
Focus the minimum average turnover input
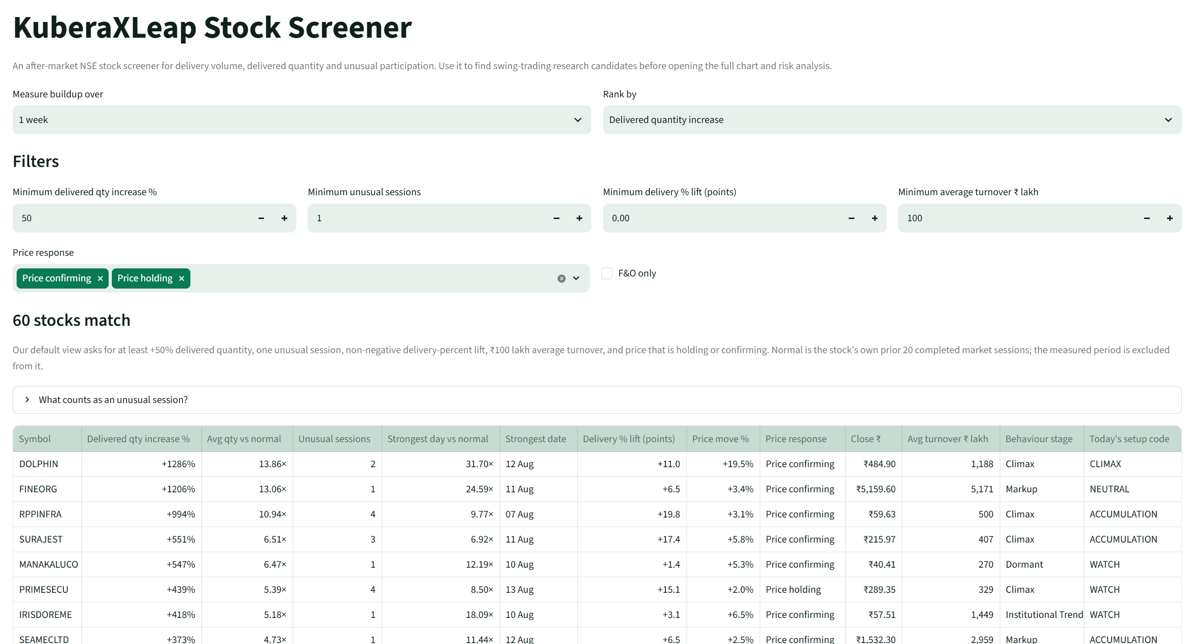pos(1017,218)
